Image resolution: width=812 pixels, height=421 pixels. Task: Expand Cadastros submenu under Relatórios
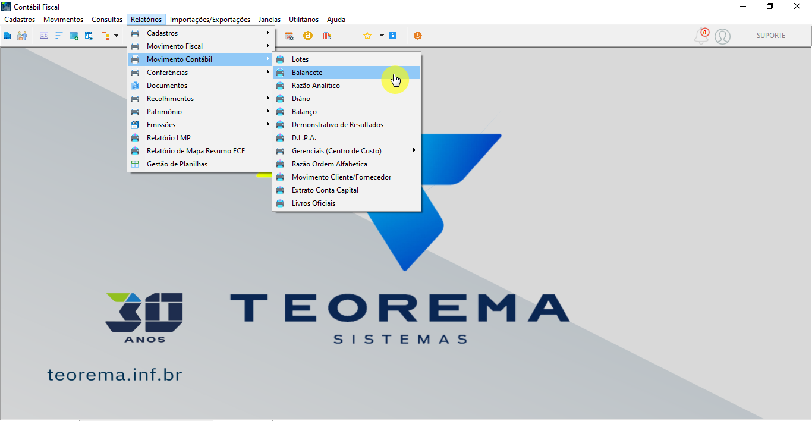coord(201,33)
